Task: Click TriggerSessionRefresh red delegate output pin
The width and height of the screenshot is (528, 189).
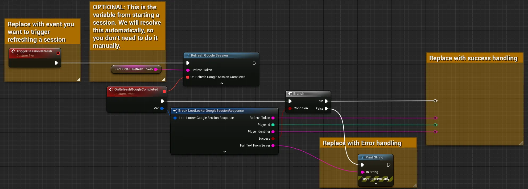Action: click(58, 53)
